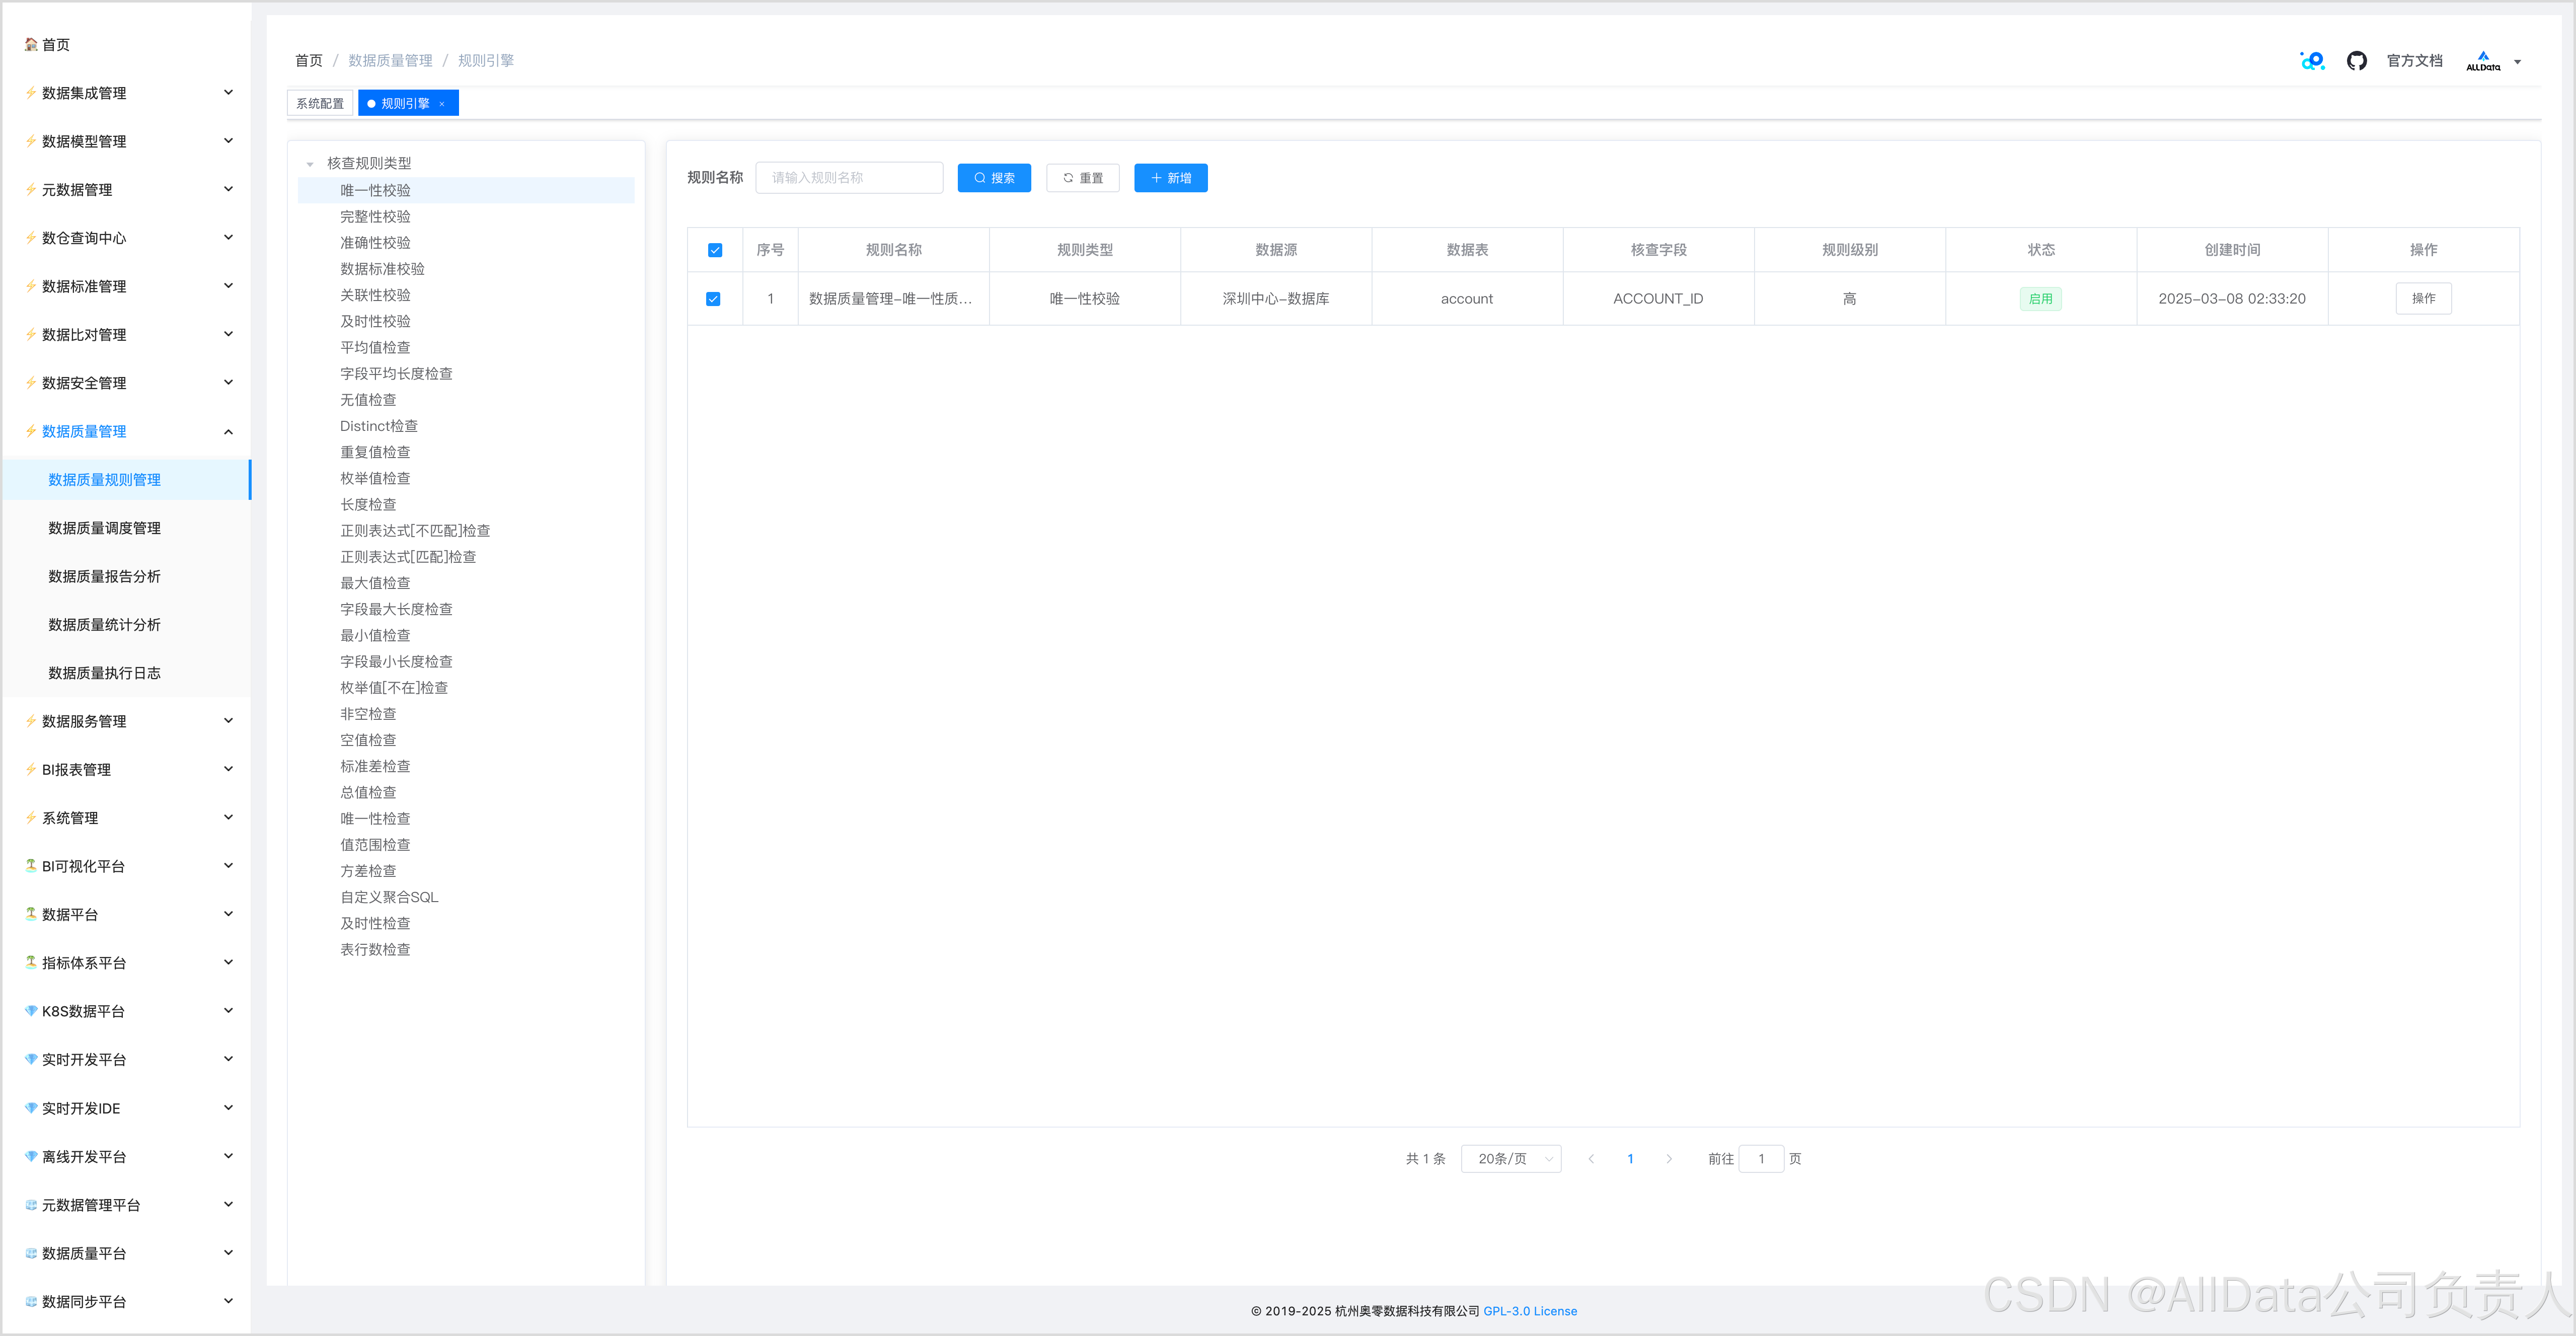Click the blue cloud logo icon in header
Image resolution: width=2576 pixels, height=1336 pixels.
pos(2312,61)
